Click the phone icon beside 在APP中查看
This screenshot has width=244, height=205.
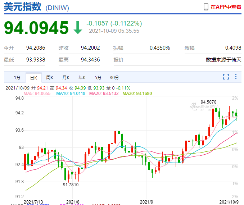click(206, 7)
